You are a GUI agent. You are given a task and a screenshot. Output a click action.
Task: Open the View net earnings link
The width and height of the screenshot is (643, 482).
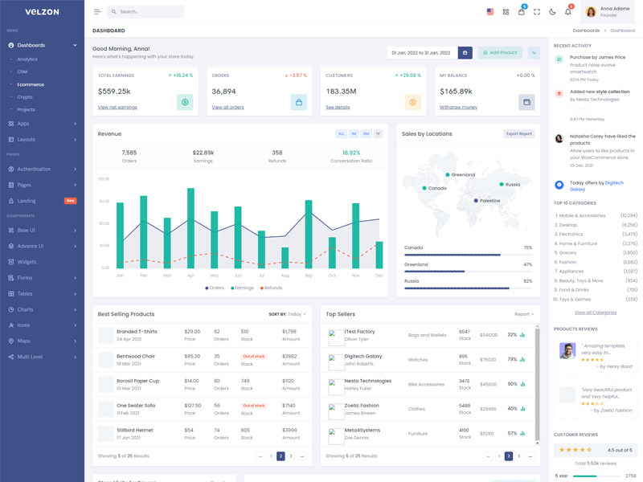[x=117, y=107]
